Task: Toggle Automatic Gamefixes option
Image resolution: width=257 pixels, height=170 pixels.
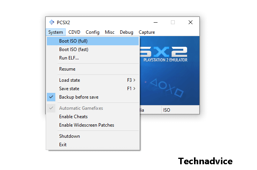Action: coord(93,108)
